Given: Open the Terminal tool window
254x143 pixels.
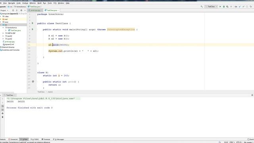Looking at the screenshot, I should click(46, 139).
